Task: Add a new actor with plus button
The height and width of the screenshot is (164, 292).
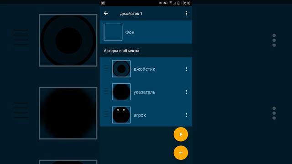Action: (x=181, y=153)
